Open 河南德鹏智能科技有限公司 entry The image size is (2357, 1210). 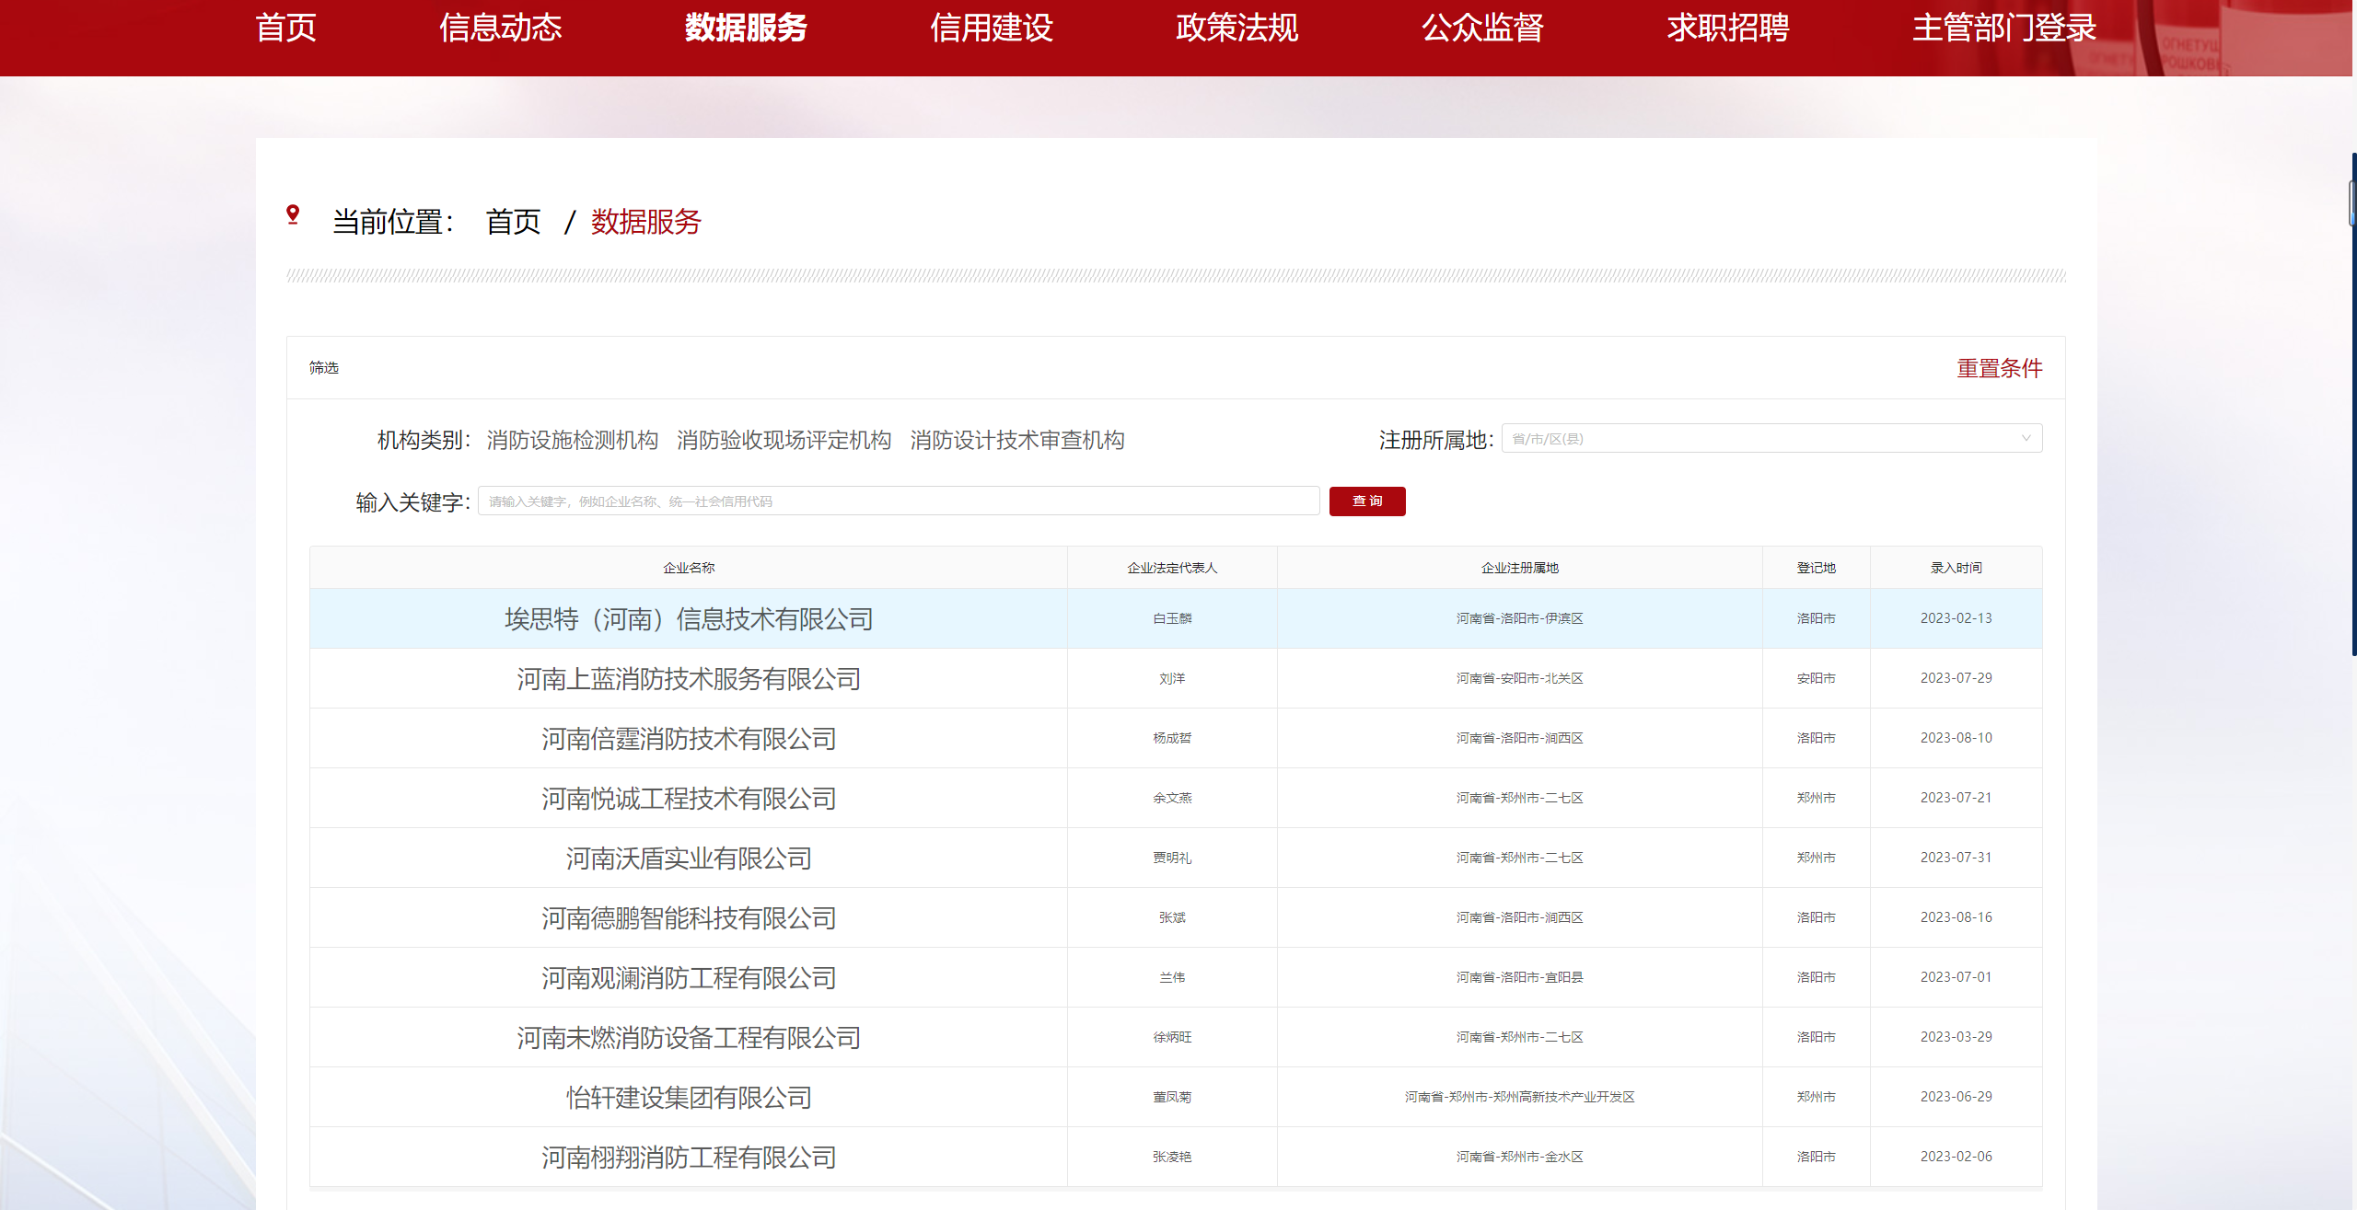(x=689, y=918)
